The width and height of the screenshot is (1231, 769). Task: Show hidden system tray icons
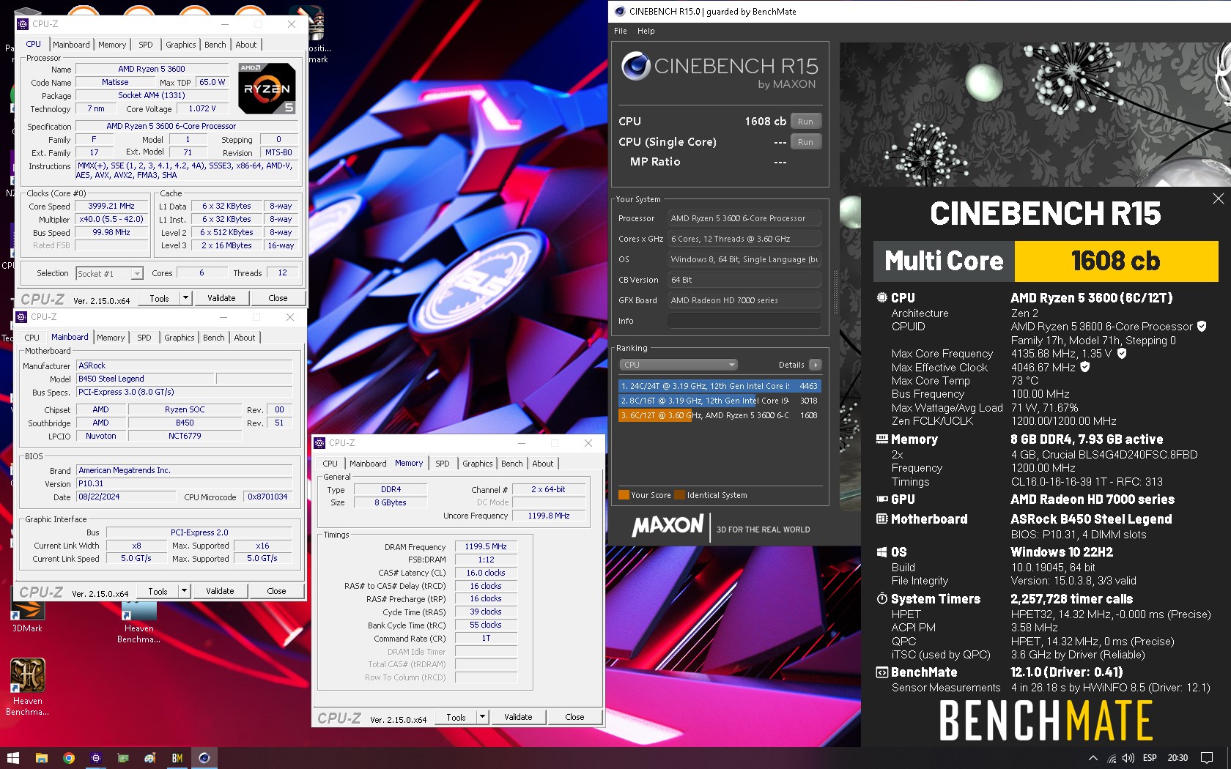click(1093, 758)
